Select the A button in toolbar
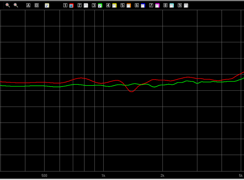This screenshot has height=180, width=244. pyautogui.click(x=28, y=6)
